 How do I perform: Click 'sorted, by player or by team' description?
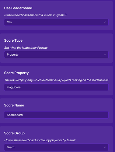point(40,140)
